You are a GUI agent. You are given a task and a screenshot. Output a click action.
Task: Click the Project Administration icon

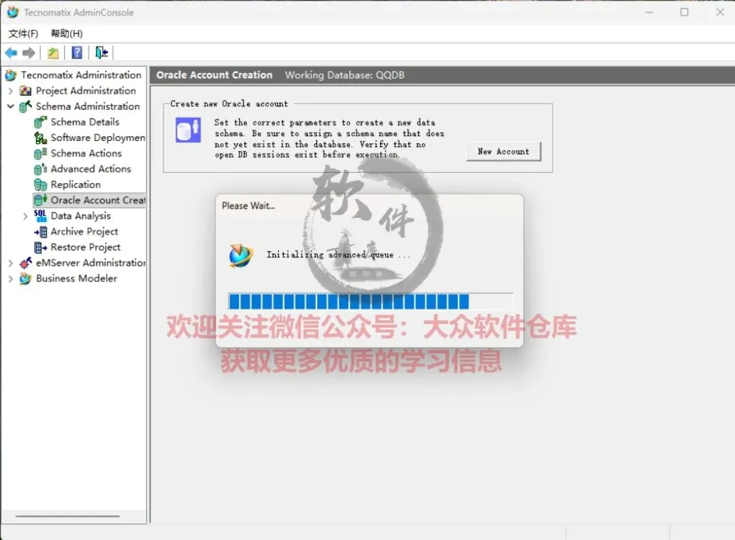point(25,91)
